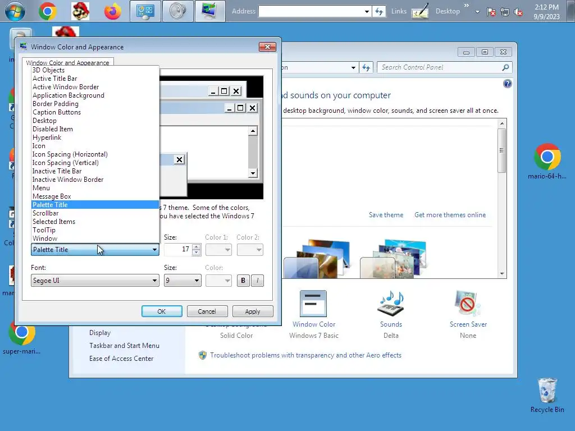Expand the taskbar Address dropdown arrow
This screenshot has width=575, height=431.
pyautogui.click(x=367, y=11)
